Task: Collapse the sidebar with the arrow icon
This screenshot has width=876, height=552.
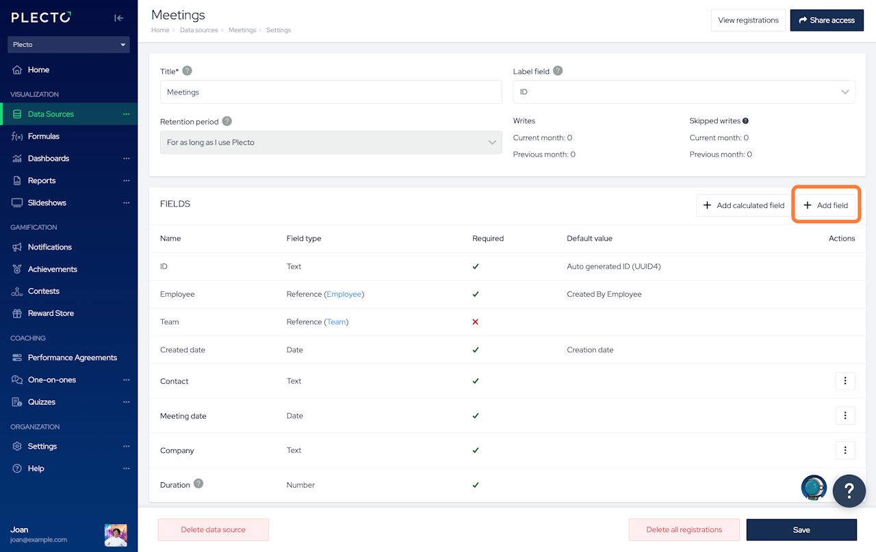Action: coord(119,18)
